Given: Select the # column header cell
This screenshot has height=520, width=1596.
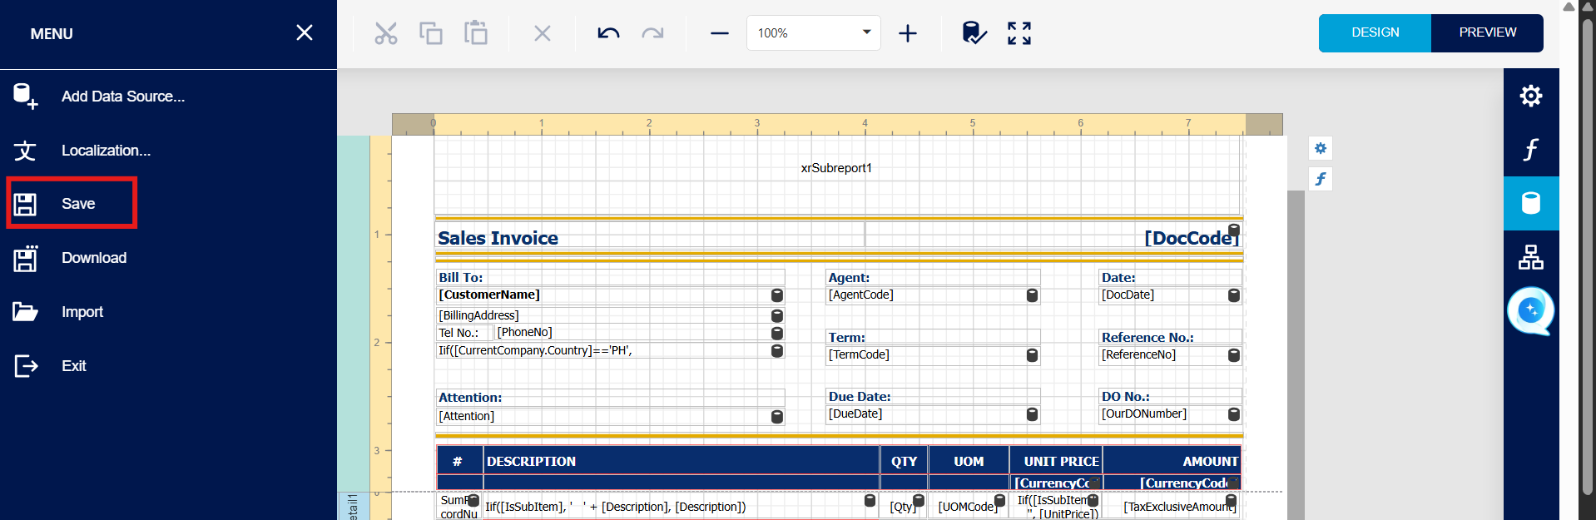Looking at the screenshot, I should click(460, 461).
